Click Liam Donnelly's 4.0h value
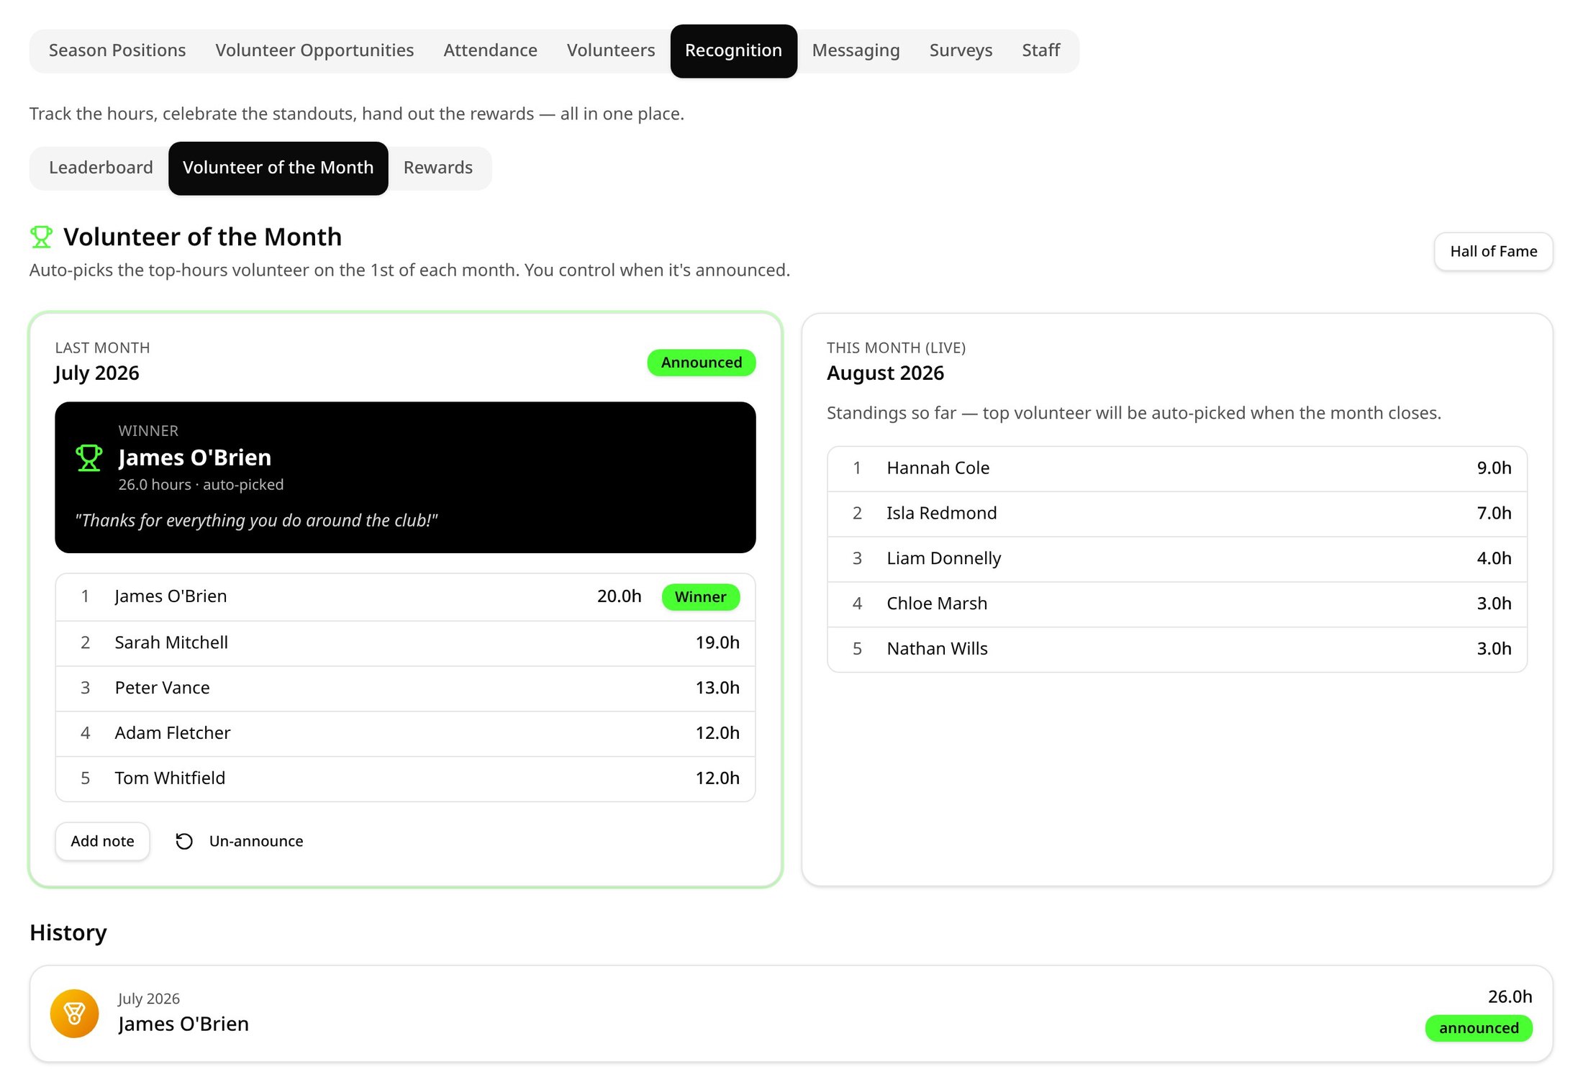 point(1494,559)
